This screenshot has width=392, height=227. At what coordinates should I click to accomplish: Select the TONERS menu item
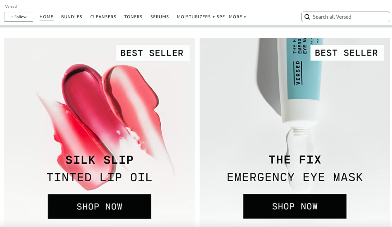(133, 17)
